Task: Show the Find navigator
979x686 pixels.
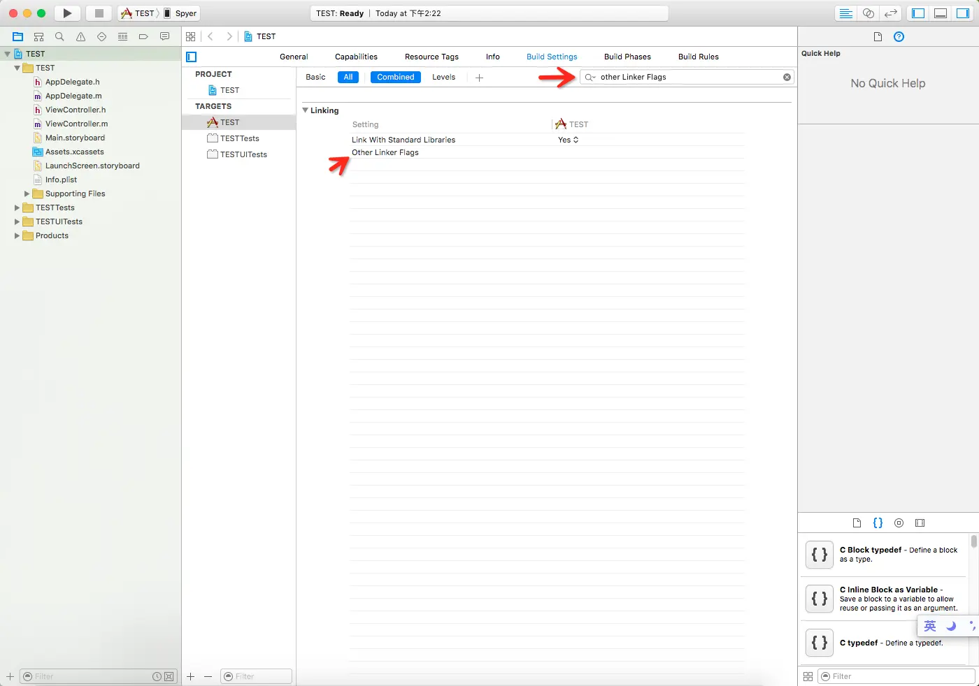Action: tap(59, 36)
